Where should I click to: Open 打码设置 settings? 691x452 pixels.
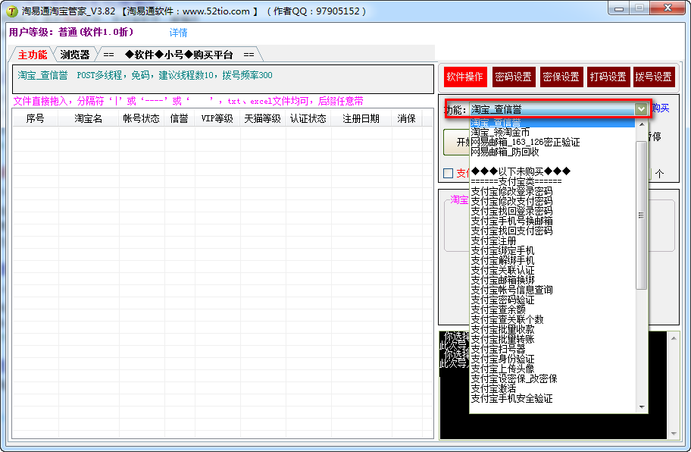[608, 77]
